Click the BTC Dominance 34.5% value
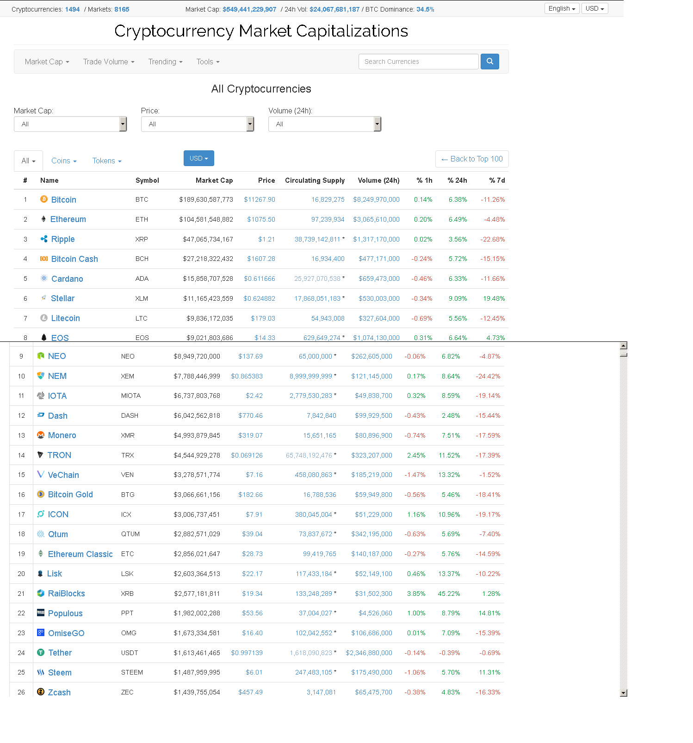 (x=425, y=9)
